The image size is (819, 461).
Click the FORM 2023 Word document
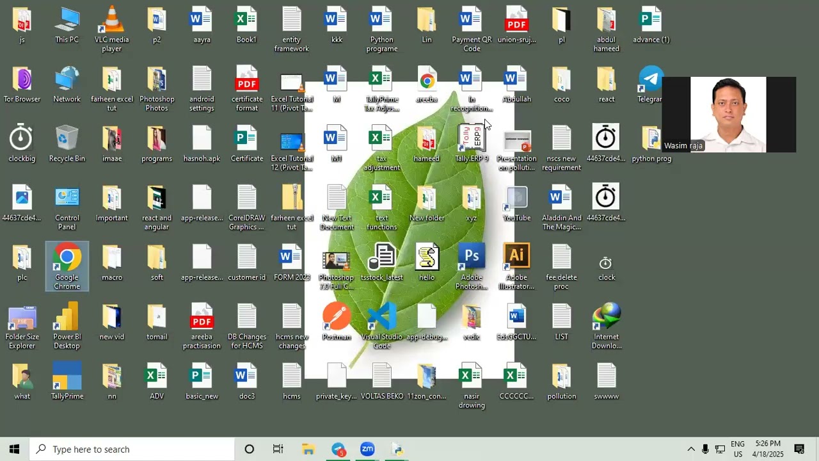pyautogui.click(x=292, y=263)
